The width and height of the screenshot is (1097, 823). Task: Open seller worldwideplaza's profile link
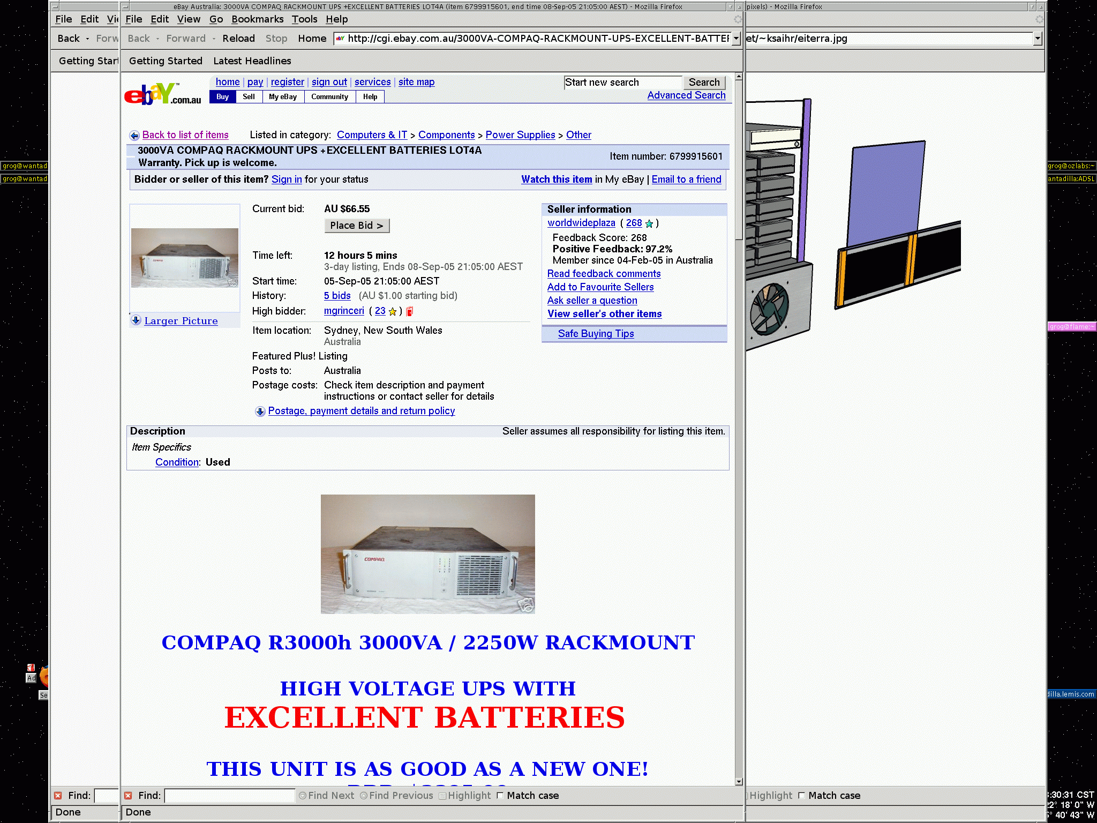click(x=581, y=223)
